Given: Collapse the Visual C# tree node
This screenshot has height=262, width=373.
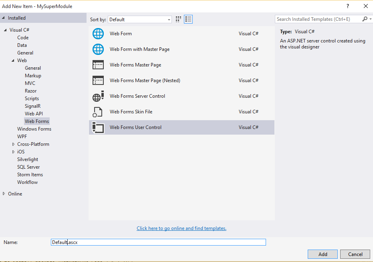Looking at the screenshot, I should click(x=6, y=30).
